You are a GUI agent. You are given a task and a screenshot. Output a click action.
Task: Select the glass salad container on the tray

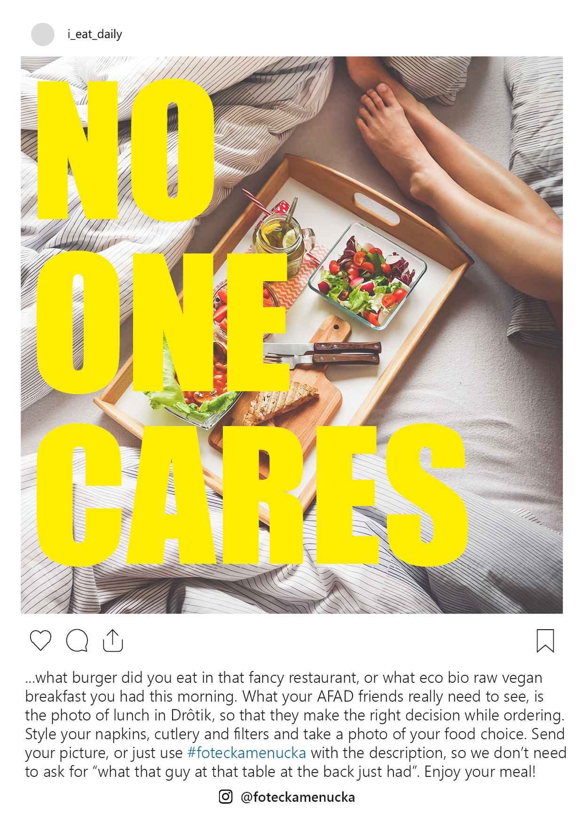pos(368,276)
